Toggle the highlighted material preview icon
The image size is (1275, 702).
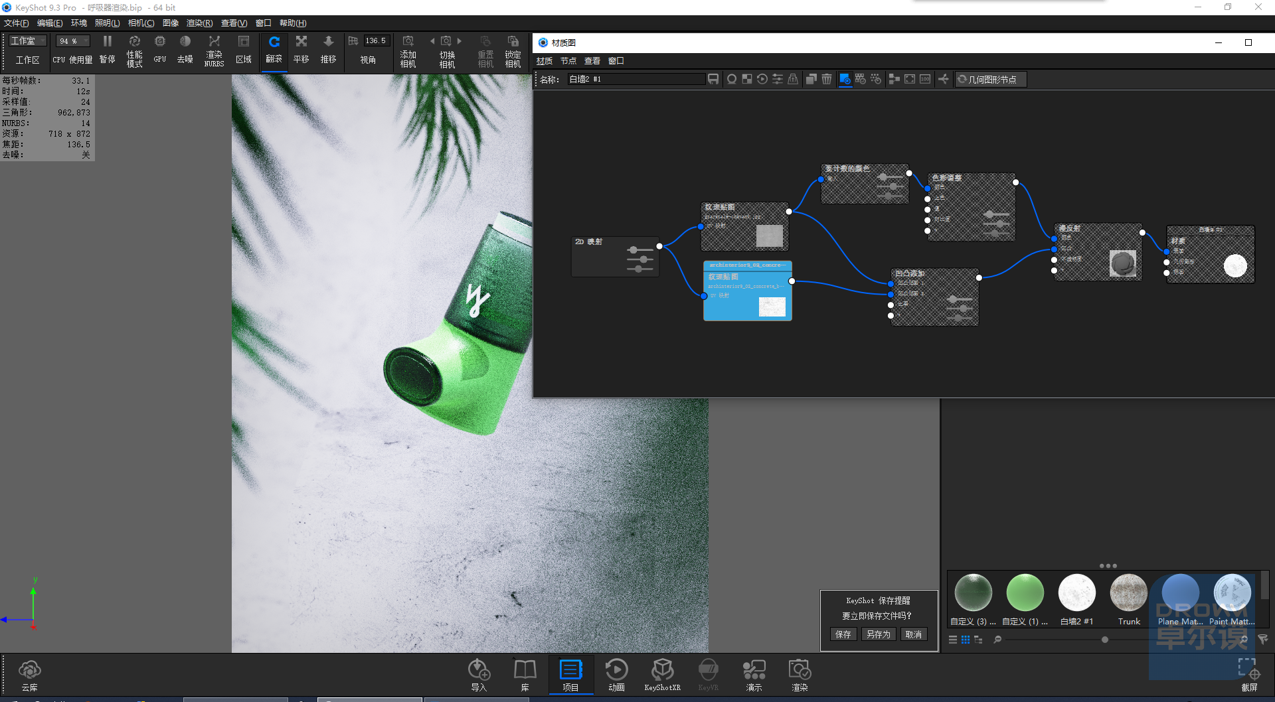pyautogui.click(x=845, y=80)
